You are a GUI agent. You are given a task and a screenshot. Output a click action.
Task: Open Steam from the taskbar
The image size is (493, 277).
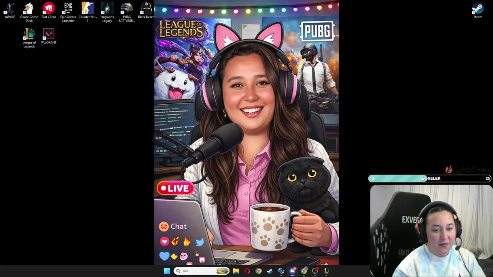[270, 271]
